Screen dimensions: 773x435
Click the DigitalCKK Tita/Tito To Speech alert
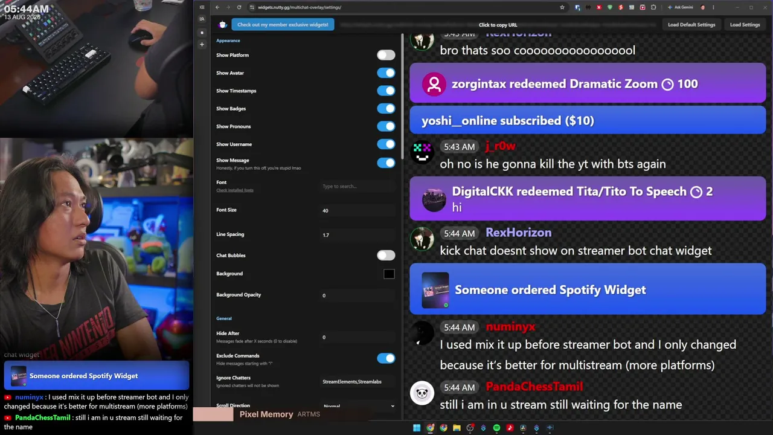tap(588, 199)
